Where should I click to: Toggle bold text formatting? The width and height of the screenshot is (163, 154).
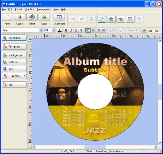[x=66, y=30]
